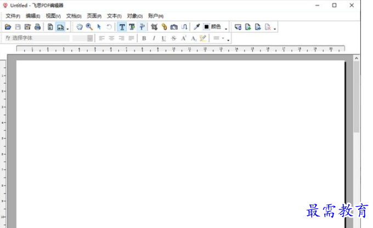
Task: Click the Camera snapshot icon
Action: tap(174, 27)
